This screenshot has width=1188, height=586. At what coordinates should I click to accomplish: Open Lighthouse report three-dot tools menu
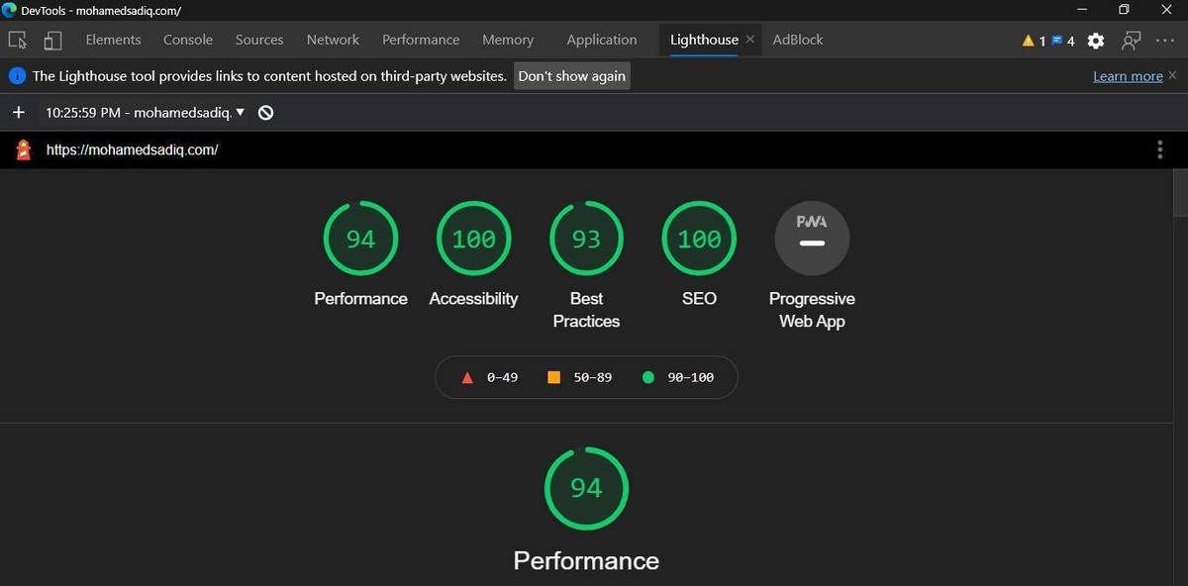[x=1160, y=149]
